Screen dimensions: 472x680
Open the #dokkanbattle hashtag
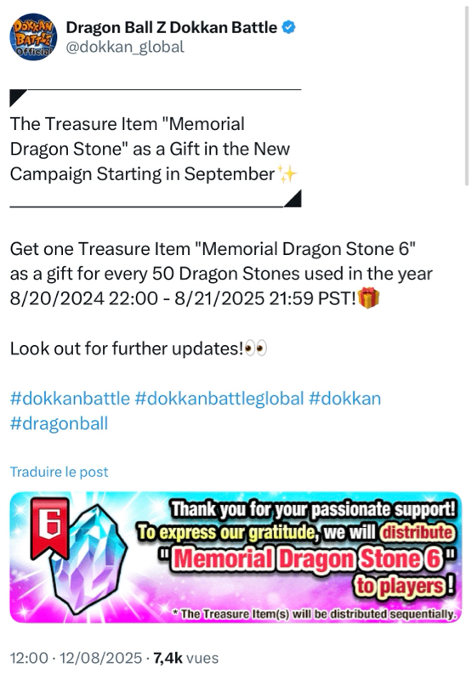(x=70, y=399)
